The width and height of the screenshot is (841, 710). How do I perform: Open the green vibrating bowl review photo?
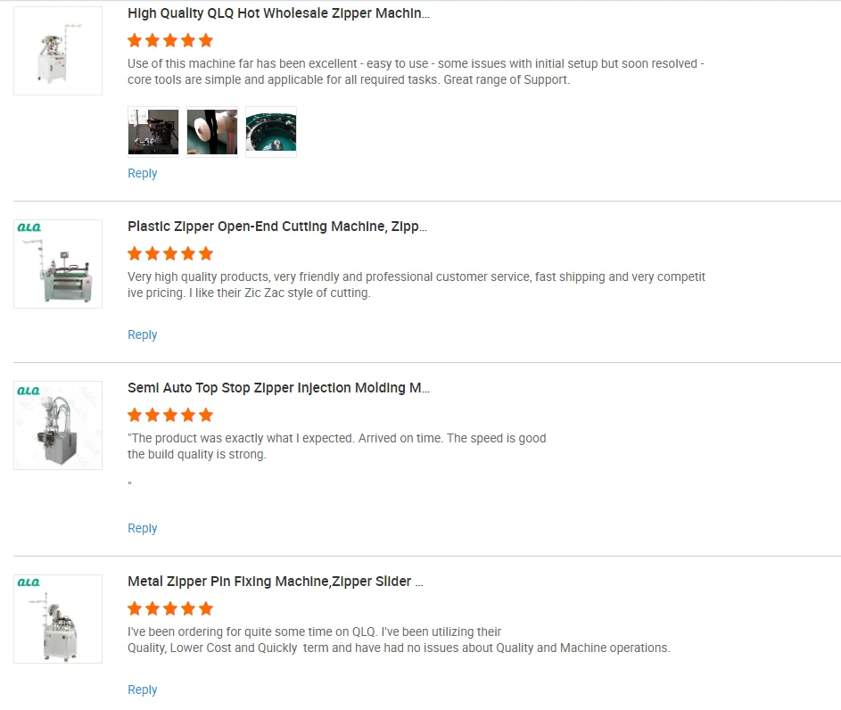271,132
